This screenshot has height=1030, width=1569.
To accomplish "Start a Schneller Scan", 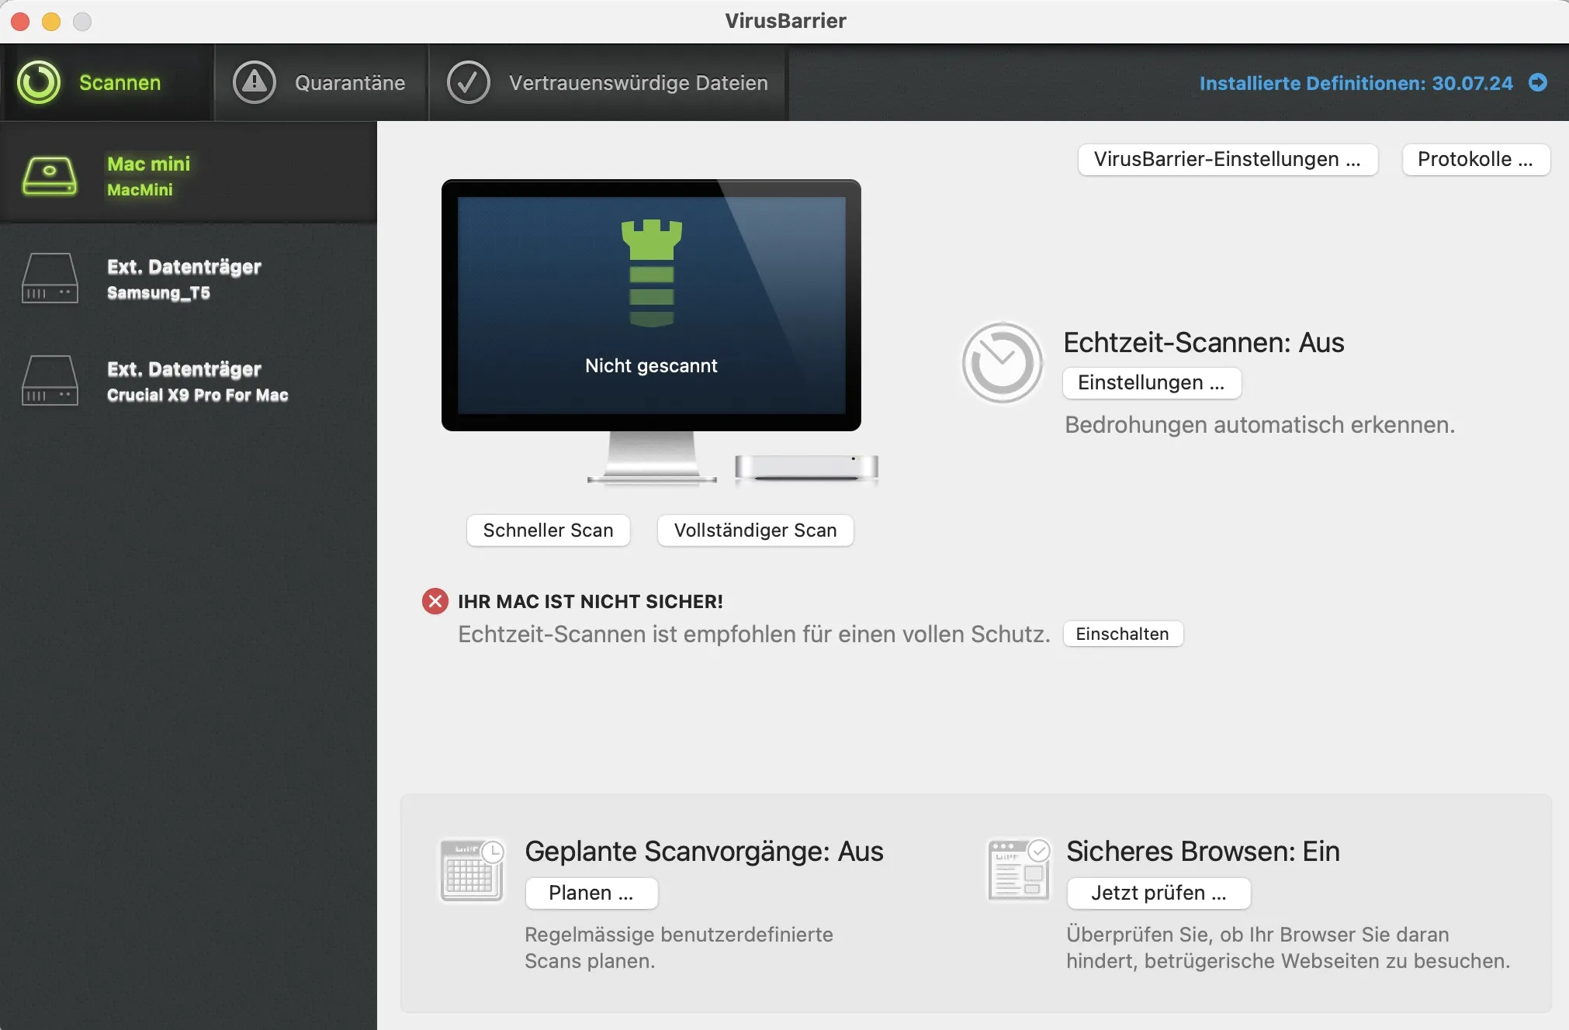I will pos(548,531).
